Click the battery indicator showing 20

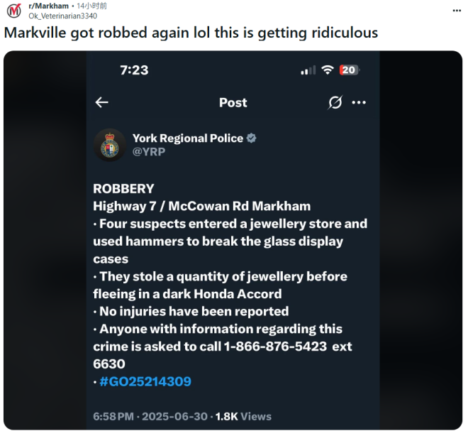(x=349, y=70)
